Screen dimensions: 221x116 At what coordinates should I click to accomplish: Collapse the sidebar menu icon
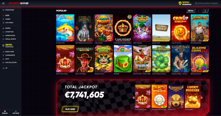coord(3,3)
